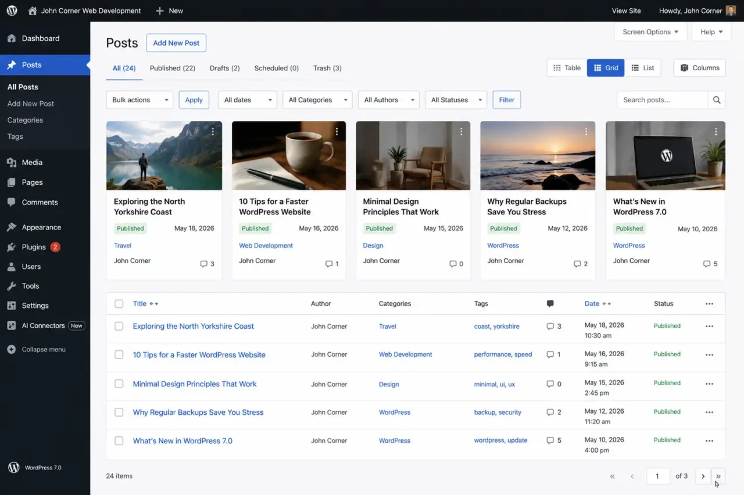744x495 pixels.
Task: Open Categories submenu item
Action: [x=25, y=120]
